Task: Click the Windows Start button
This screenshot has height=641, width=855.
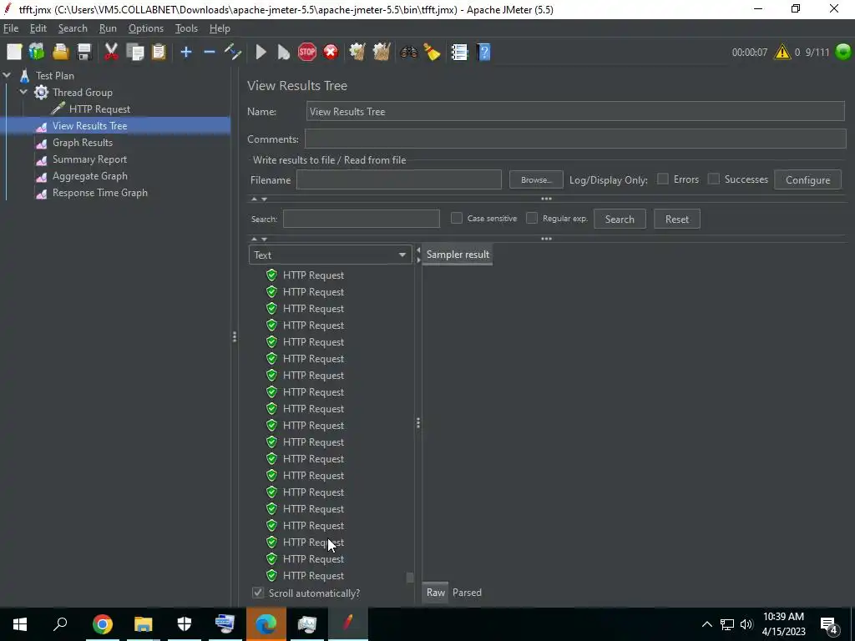Action: click(20, 624)
